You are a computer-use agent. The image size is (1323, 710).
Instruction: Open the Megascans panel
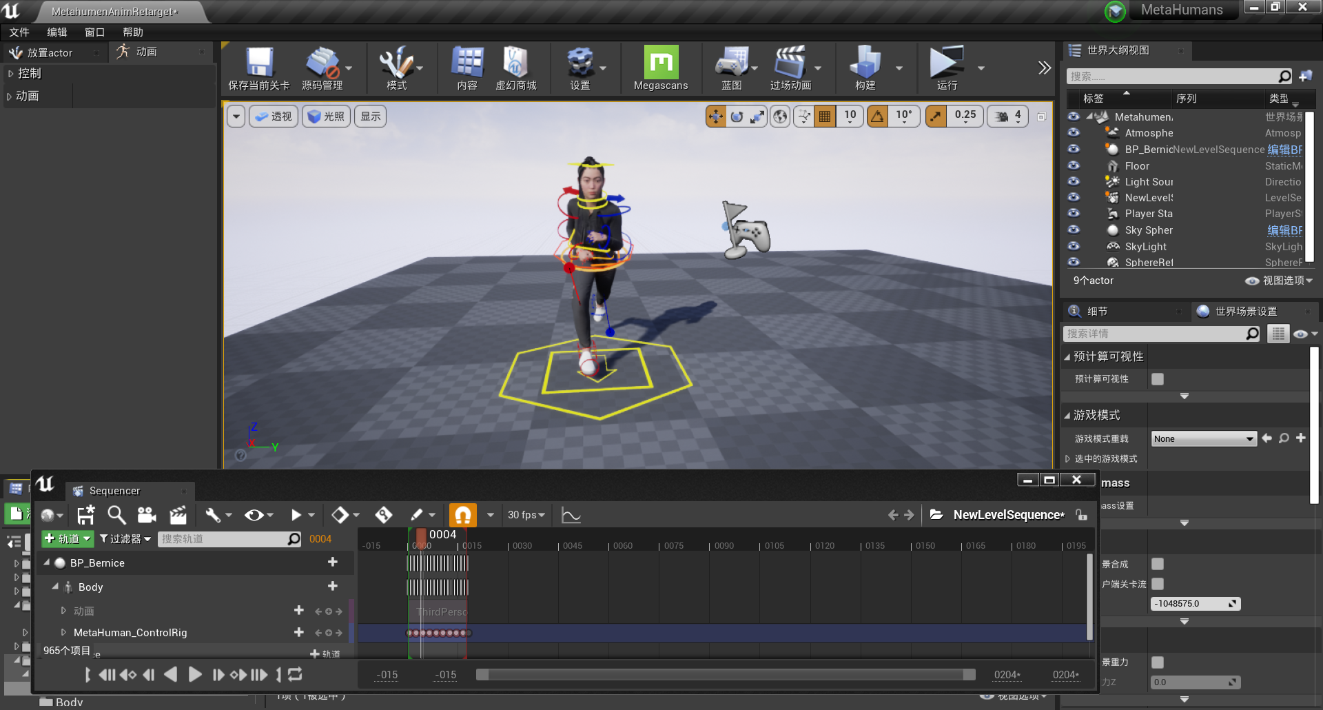click(x=660, y=68)
